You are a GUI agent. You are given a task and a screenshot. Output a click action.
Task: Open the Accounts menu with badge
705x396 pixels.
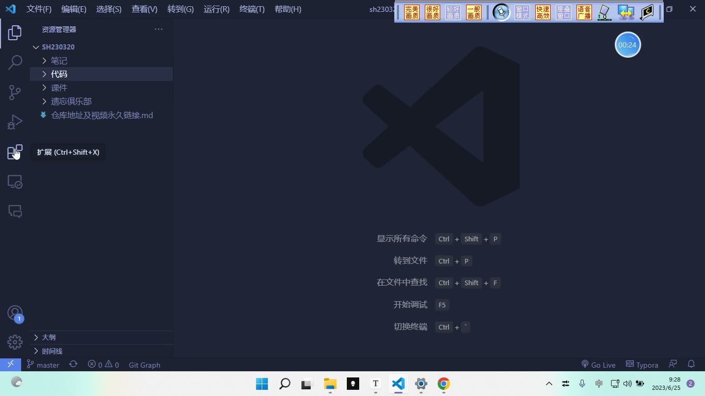click(15, 313)
